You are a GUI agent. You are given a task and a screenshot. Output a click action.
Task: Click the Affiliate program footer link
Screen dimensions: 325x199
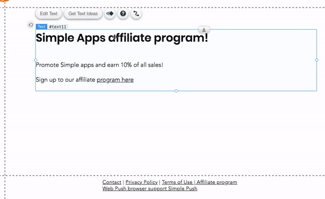[217, 182]
